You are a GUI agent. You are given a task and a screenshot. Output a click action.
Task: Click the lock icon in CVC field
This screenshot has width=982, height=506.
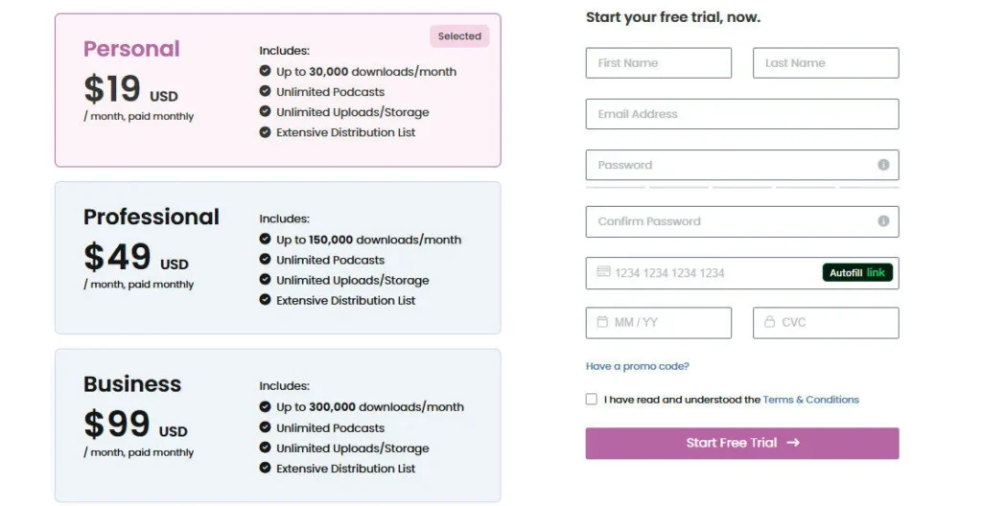pyautogui.click(x=769, y=322)
